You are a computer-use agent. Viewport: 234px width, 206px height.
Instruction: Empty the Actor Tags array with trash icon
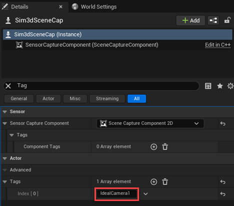(x=165, y=182)
